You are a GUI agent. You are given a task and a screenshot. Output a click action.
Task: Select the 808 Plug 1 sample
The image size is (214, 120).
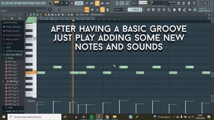(x=13, y=62)
